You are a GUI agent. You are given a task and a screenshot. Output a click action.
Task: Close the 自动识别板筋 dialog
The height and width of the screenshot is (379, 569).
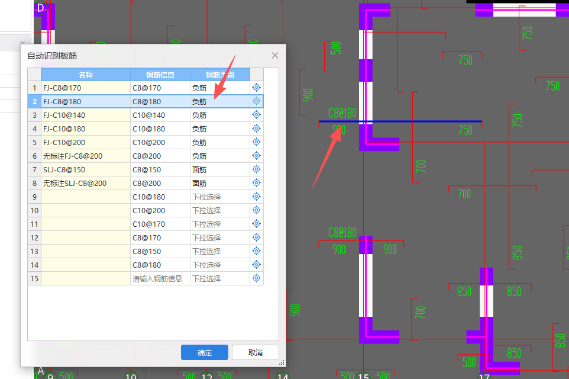[274, 55]
